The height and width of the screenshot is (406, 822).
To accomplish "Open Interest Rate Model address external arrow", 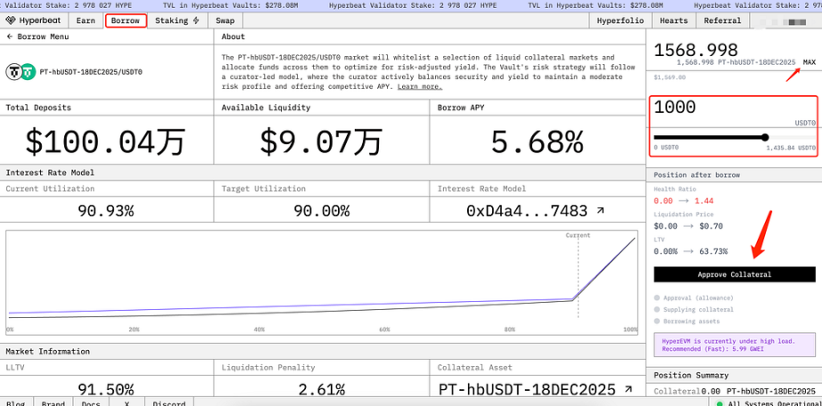I will tap(600, 211).
